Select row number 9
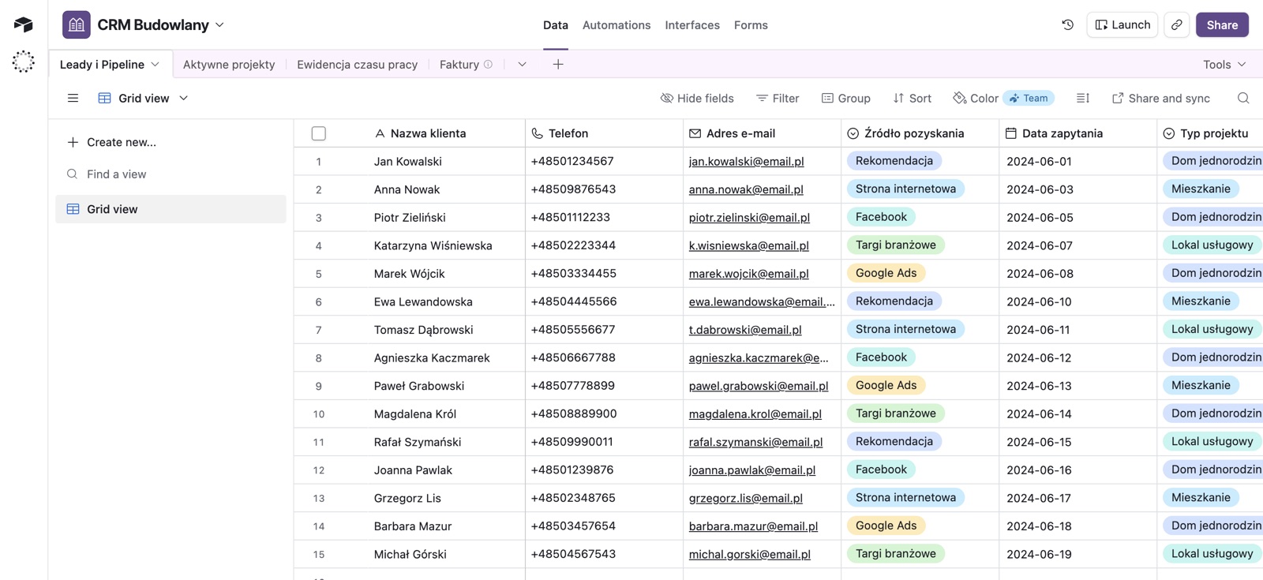Screen dimensions: 1263x580 coord(319,386)
